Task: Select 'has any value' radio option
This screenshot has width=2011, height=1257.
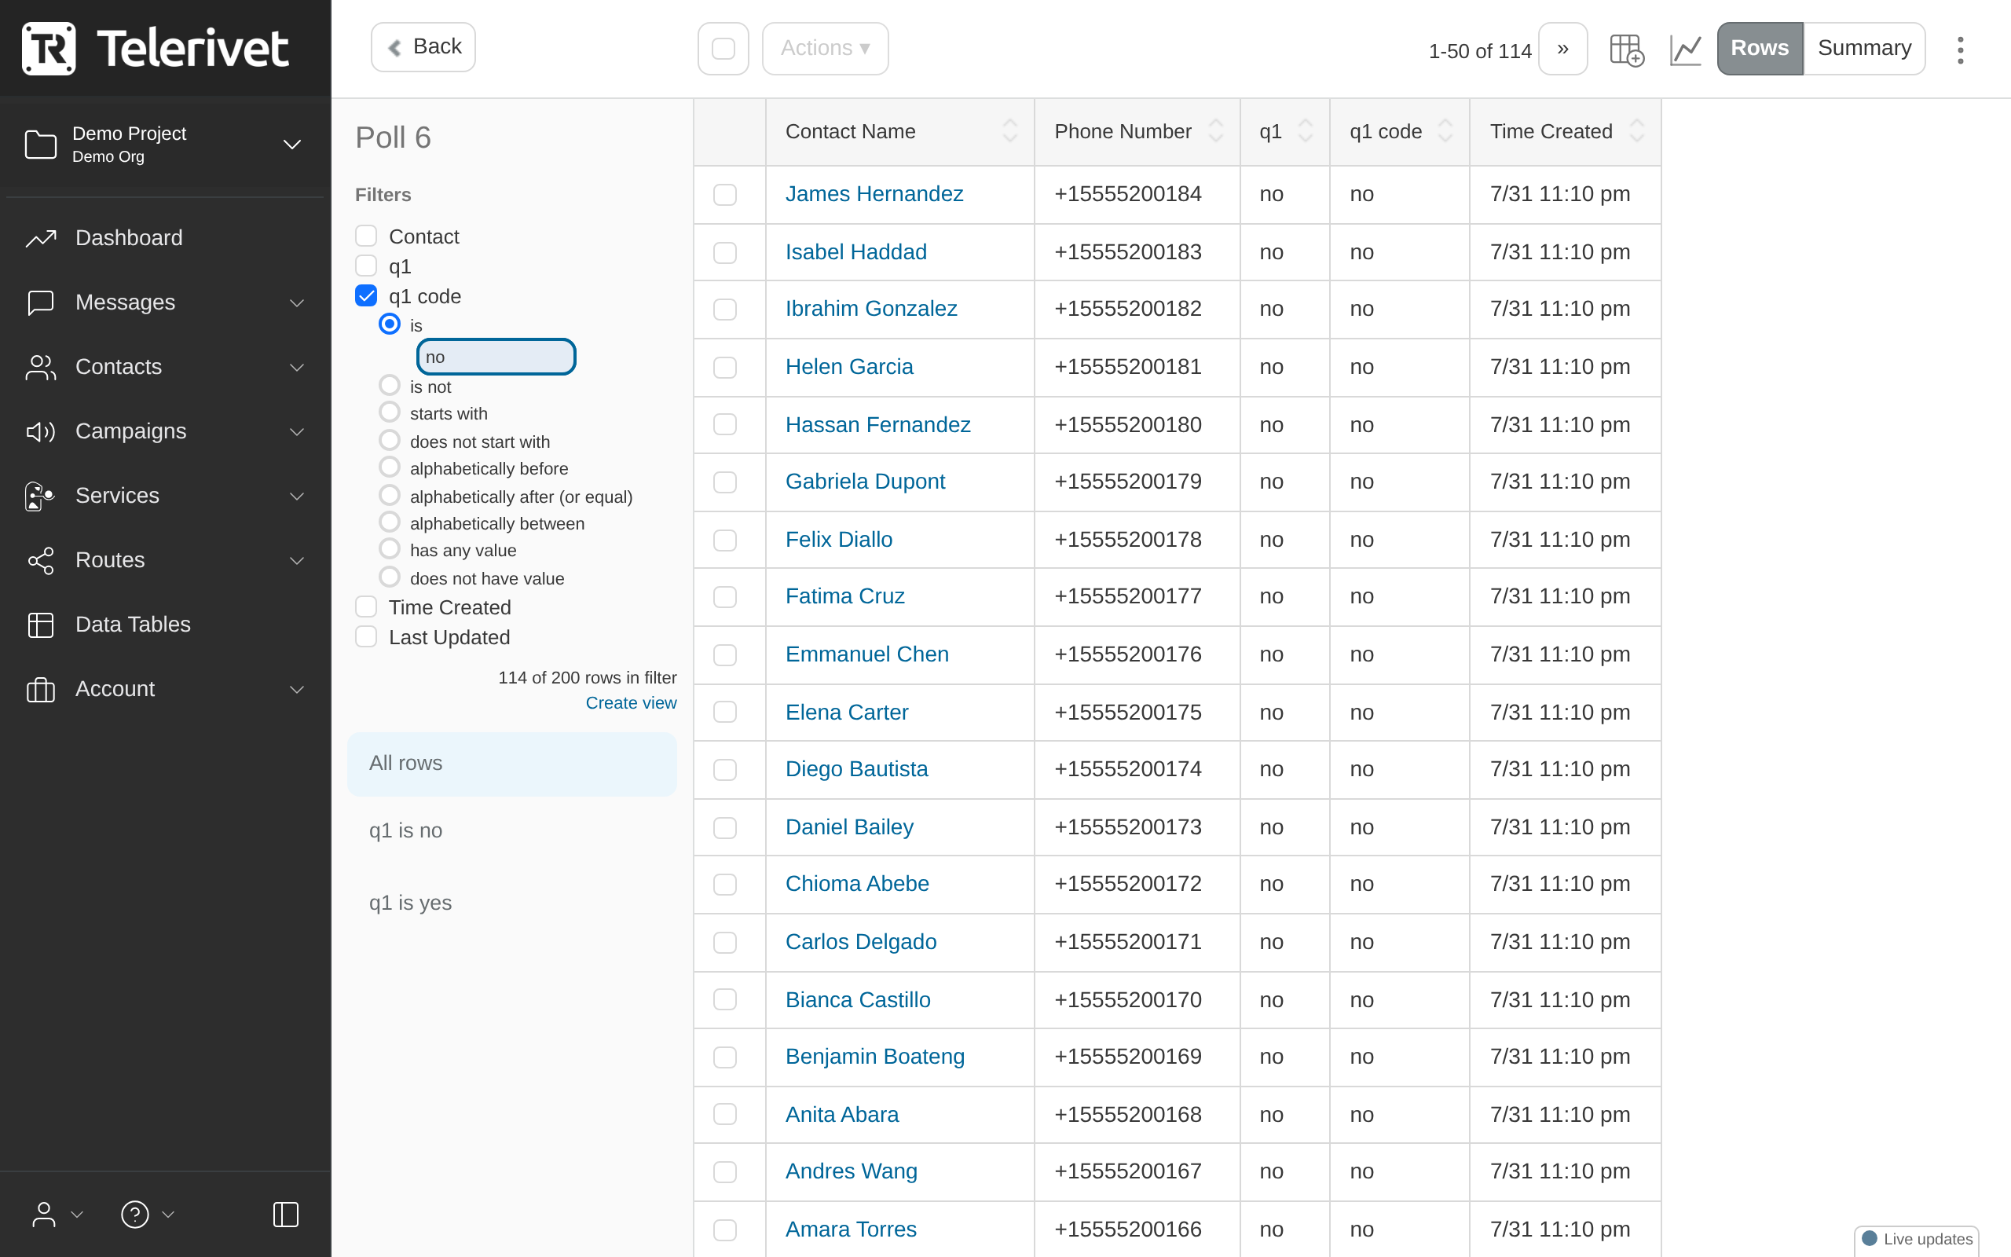Action: tap(389, 549)
